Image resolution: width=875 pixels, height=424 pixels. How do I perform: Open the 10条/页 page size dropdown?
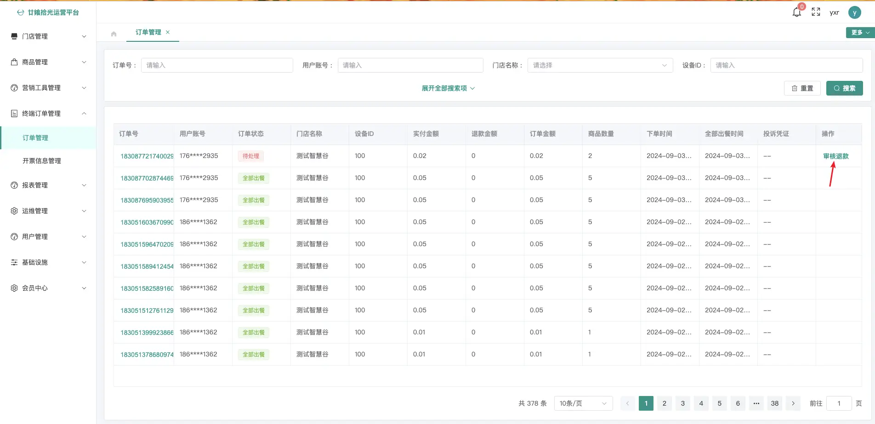click(583, 403)
